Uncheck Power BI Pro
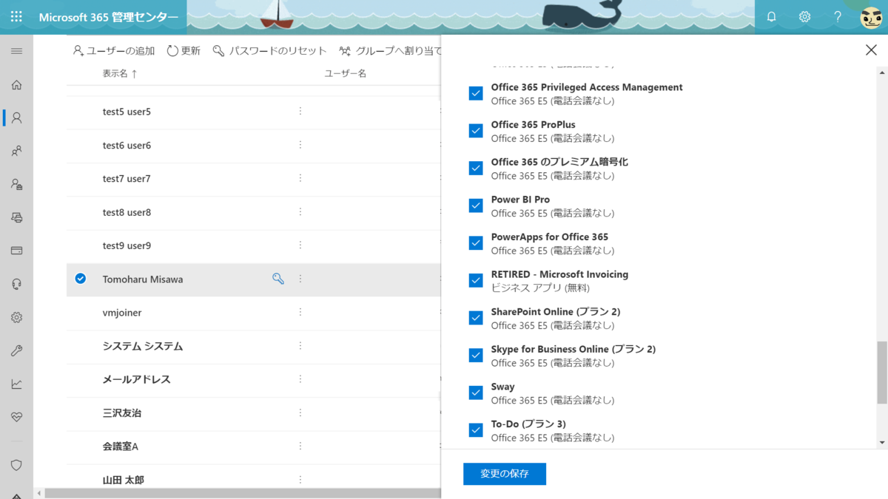Screen dimensions: 888x499 coord(476,206)
